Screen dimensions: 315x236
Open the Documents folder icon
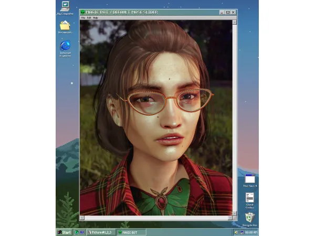(x=65, y=26)
